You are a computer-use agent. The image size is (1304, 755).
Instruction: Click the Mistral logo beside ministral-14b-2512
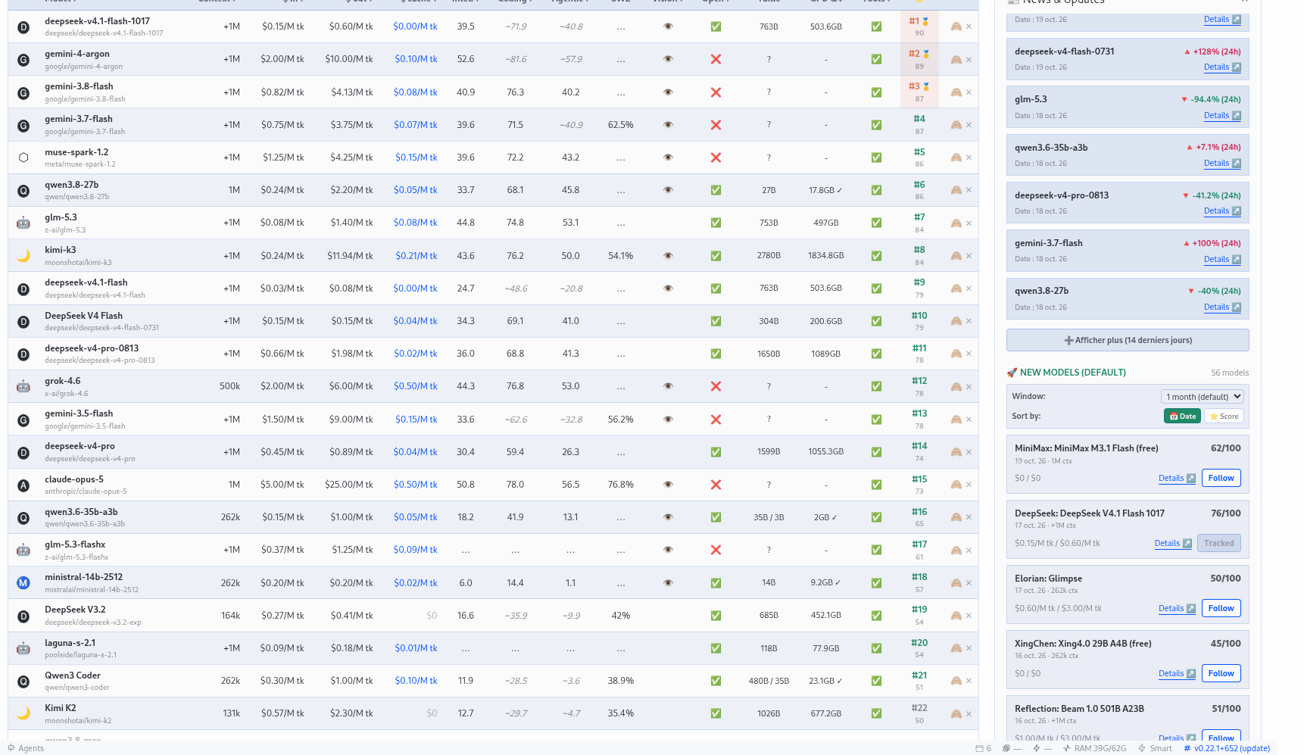coord(23,583)
